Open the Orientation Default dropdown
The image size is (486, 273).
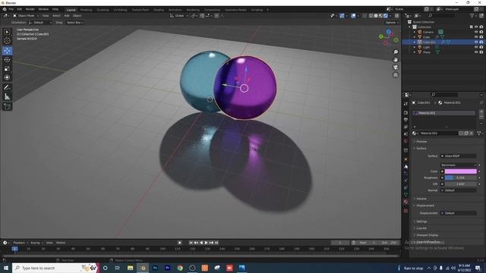coord(40,23)
